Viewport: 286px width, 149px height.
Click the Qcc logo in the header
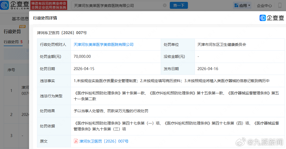15,5
